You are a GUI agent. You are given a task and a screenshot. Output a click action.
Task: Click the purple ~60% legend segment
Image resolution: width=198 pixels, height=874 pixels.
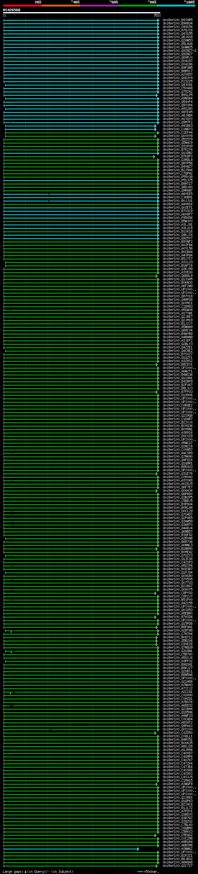(99, 6)
